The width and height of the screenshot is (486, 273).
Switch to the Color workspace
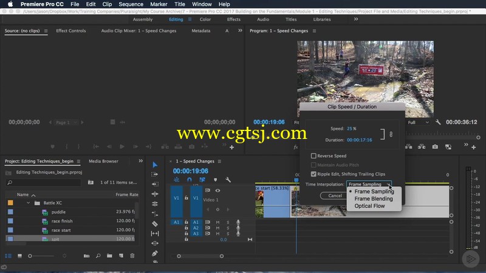205,19
